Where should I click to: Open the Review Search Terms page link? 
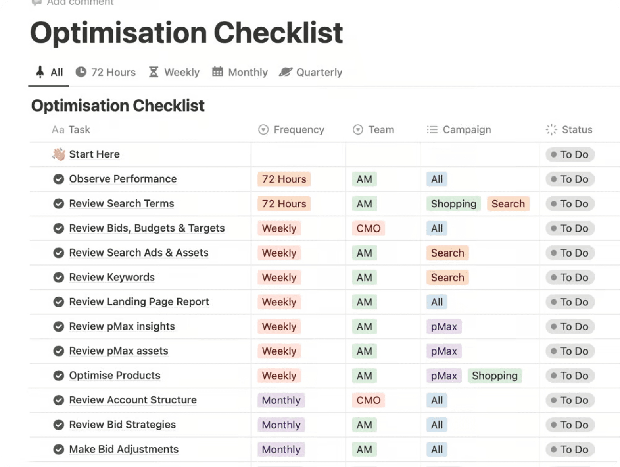(121, 203)
